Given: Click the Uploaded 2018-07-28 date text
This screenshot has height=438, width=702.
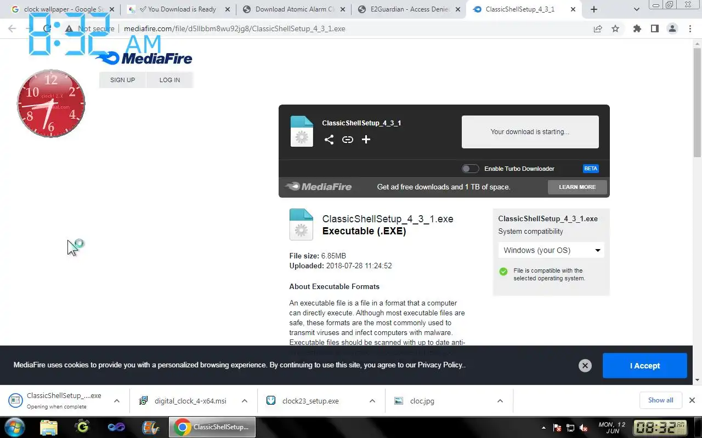Looking at the screenshot, I should [x=341, y=266].
